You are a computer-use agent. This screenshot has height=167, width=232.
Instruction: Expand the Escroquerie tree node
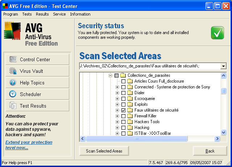117,99
